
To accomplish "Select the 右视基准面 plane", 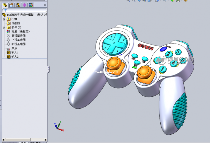I will pos(18,44).
